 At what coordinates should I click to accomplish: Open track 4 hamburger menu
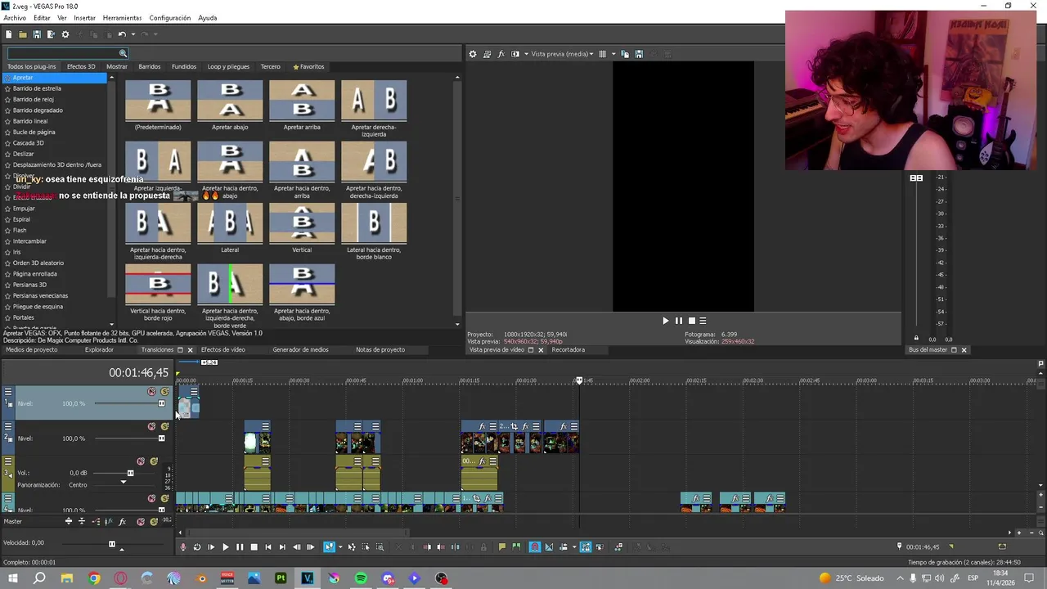8,498
